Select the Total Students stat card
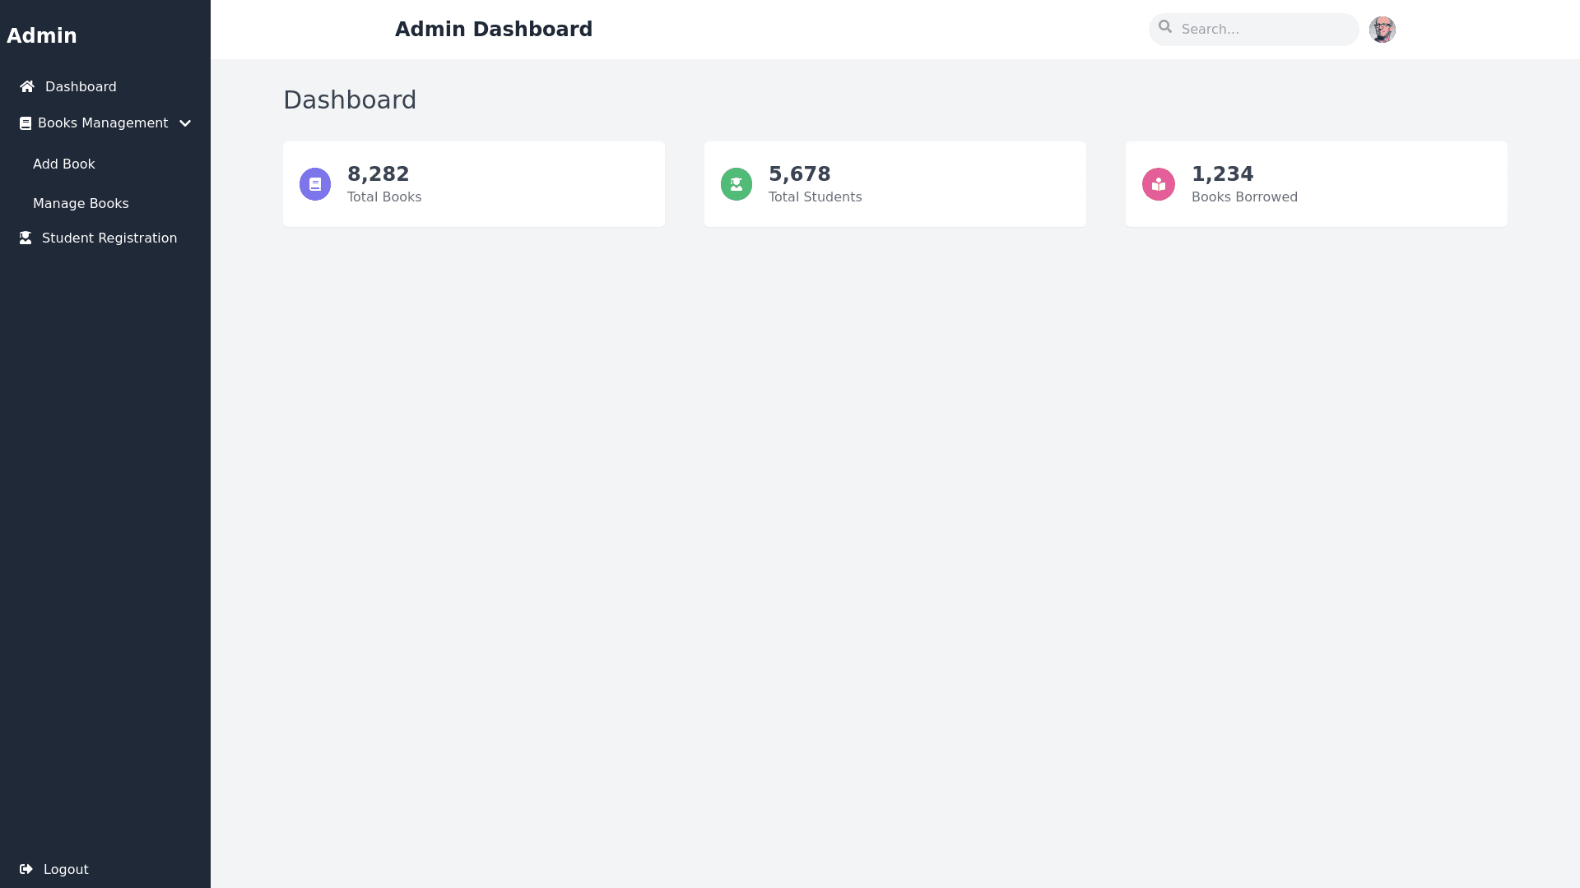This screenshot has height=888, width=1580. 895,183
